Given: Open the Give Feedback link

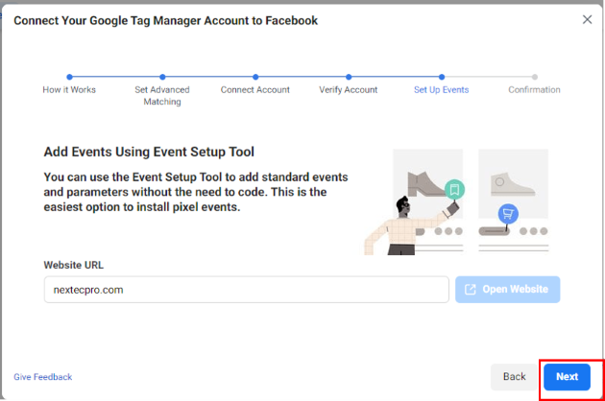Looking at the screenshot, I should pyautogui.click(x=43, y=377).
